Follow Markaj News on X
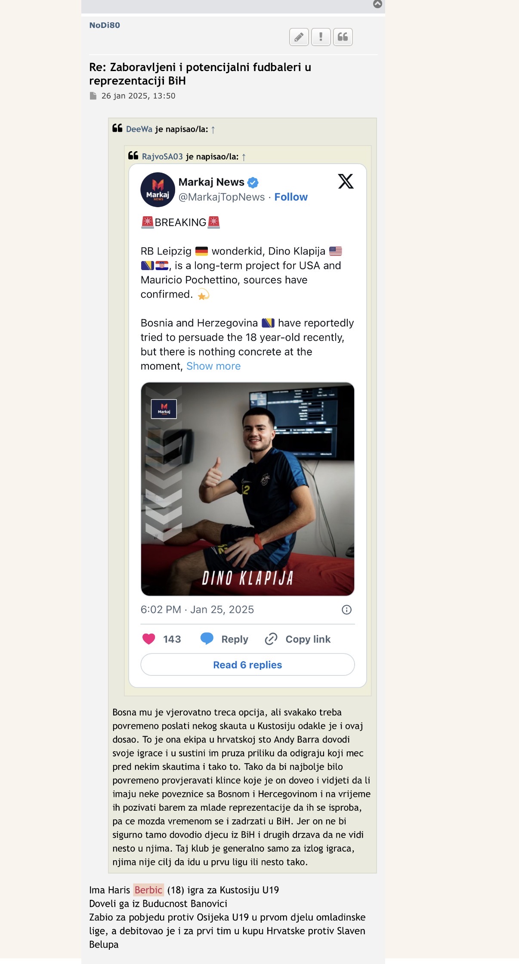This screenshot has height=964, width=519. pyautogui.click(x=291, y=197)
